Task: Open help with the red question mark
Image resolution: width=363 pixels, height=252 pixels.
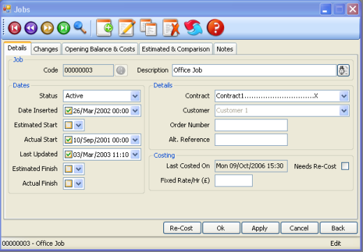Action: tap(216, 28)
